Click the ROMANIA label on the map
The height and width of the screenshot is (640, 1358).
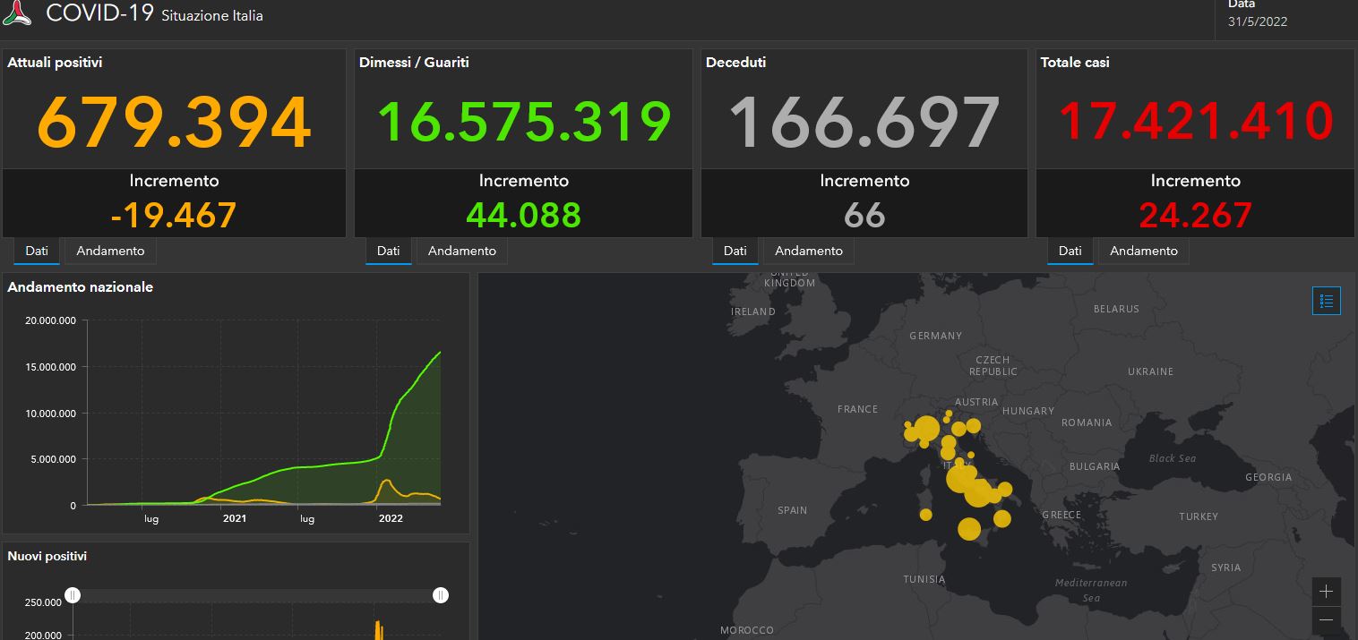pyautogui.click(x=1087, y=422)
